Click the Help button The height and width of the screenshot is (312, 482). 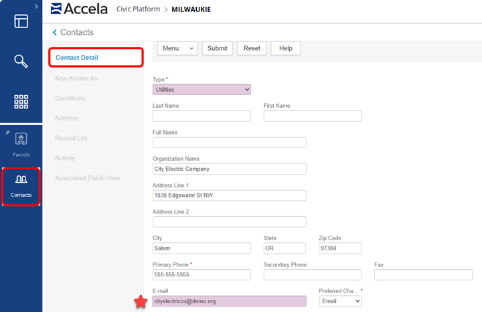tap(286, 48)
